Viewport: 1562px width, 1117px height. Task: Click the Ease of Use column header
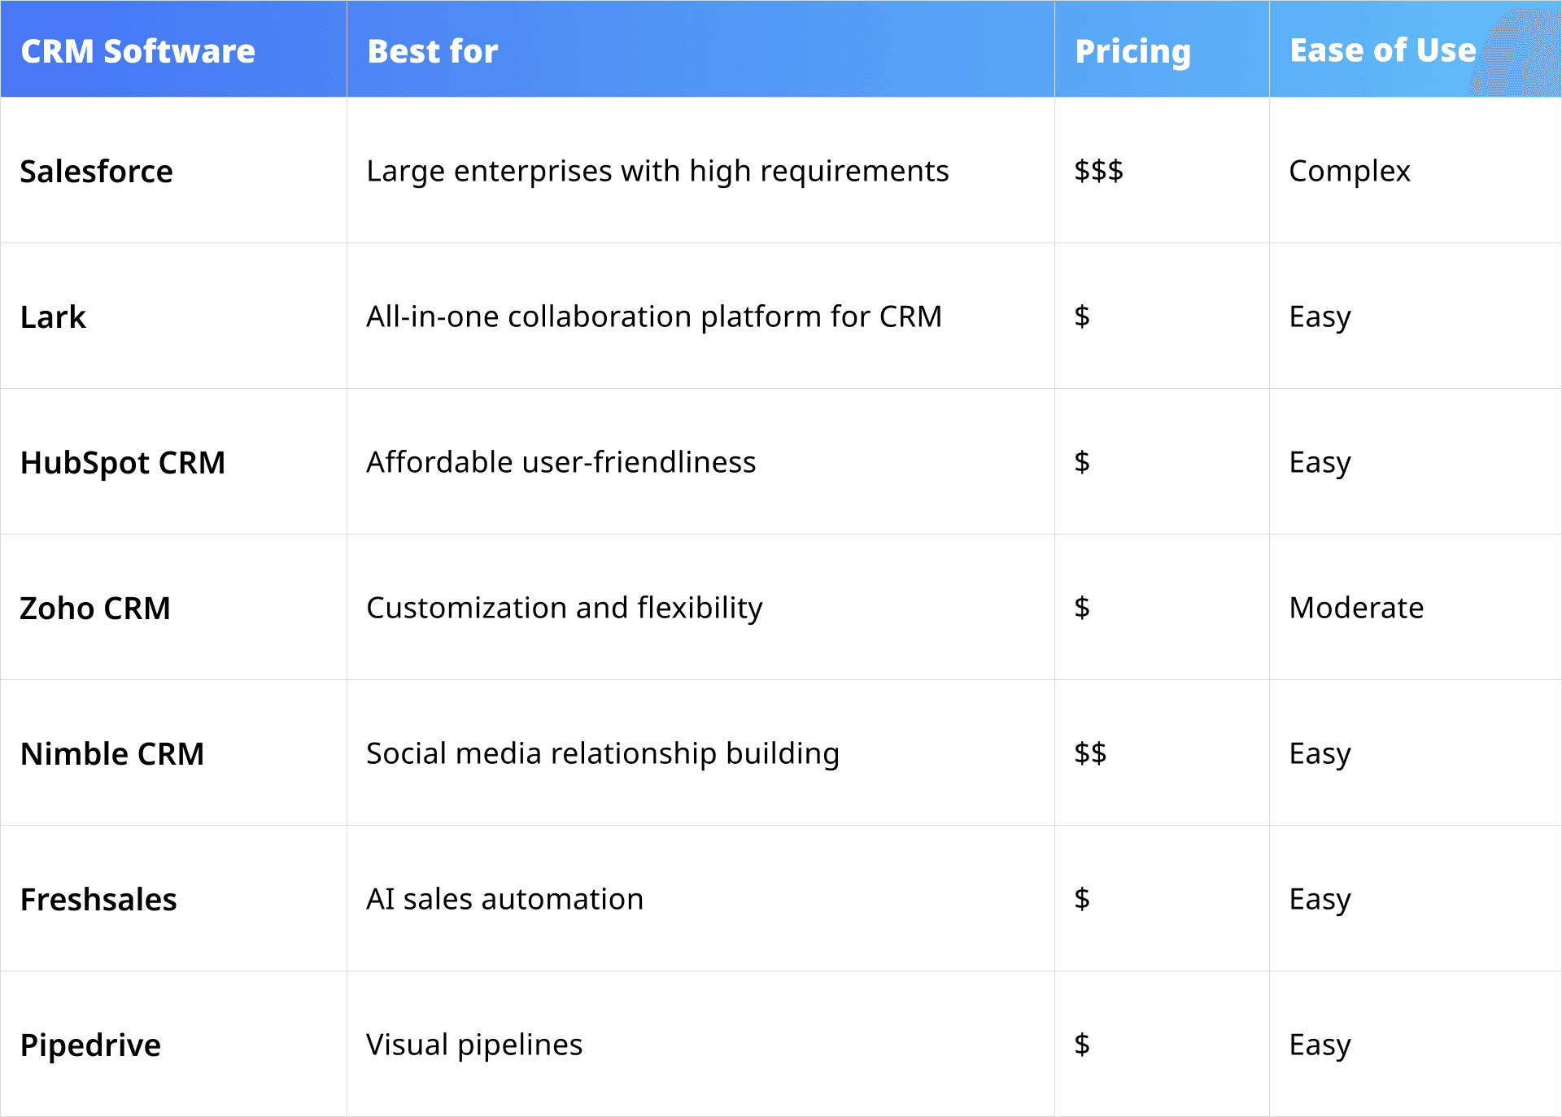click(1381, 50)
